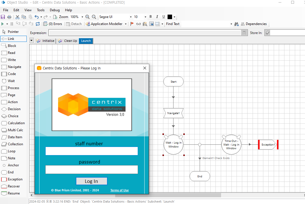
Task: Select the Exception1 stage on the canvas
Action: (x=268, y=145)
